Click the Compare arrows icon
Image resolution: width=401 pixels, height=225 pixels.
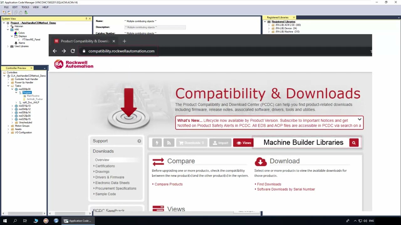(158, 161)
